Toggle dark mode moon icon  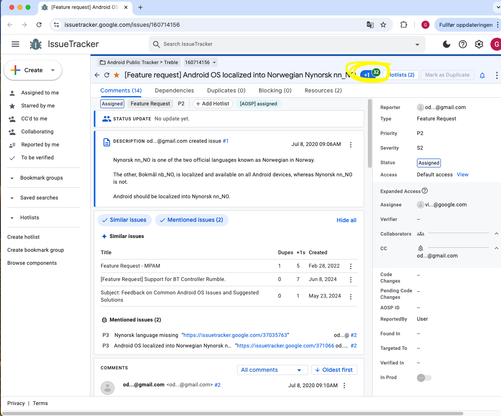447,44
